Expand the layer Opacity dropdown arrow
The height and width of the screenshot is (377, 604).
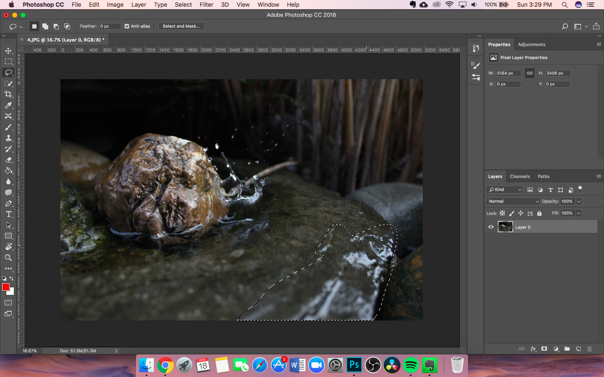pos(579,201)
